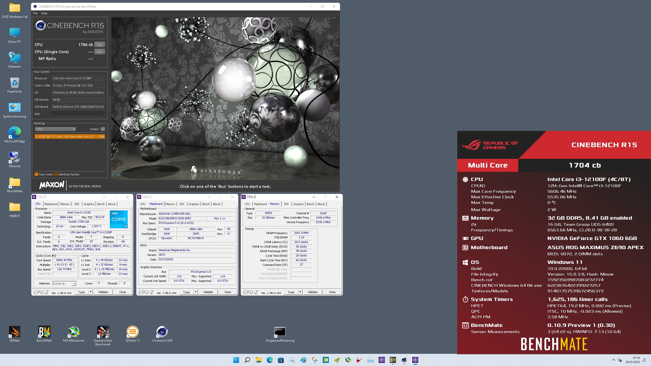The width and height of the screenshot is (651, 366).
Task: Open Memory tab in middle CPU-Z window
Action: (170, 204)
